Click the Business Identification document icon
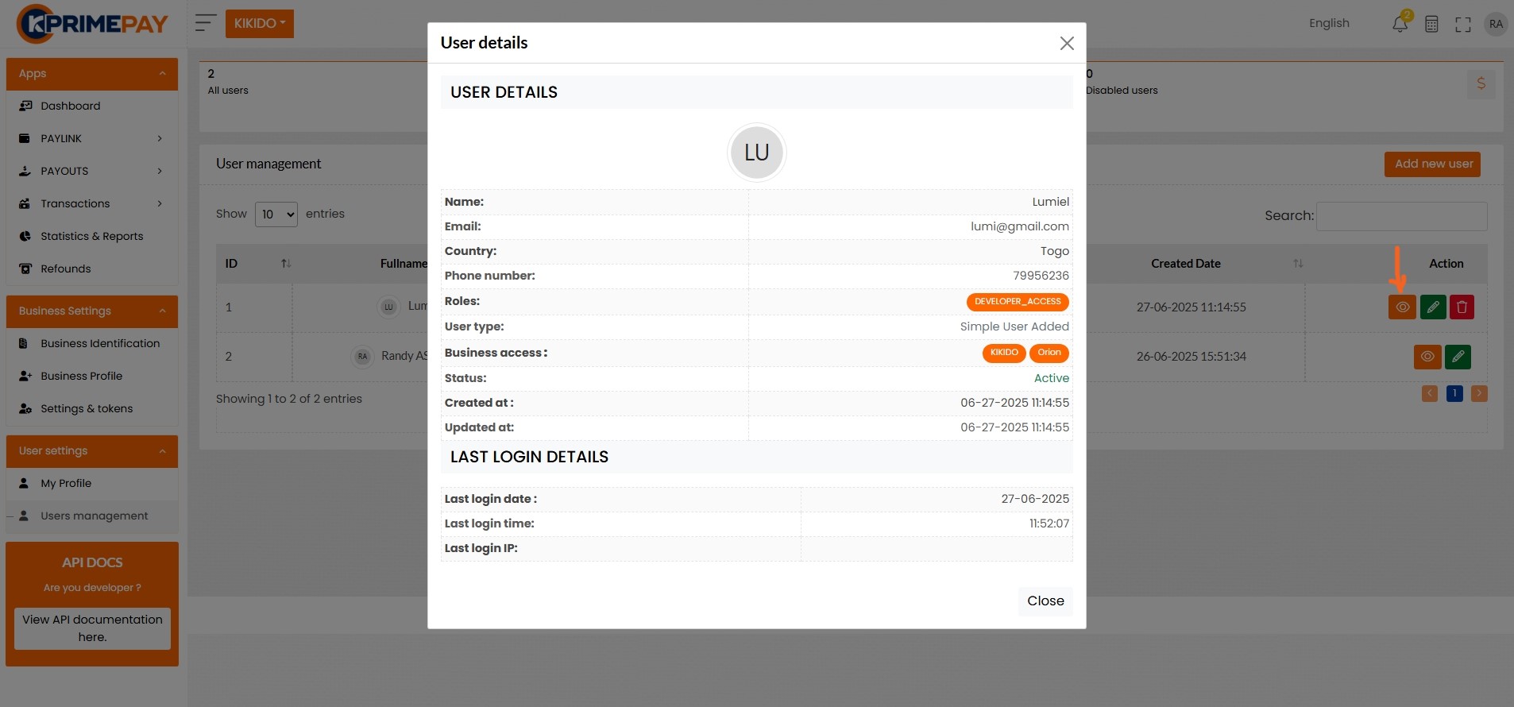 [x=24, y=343]
